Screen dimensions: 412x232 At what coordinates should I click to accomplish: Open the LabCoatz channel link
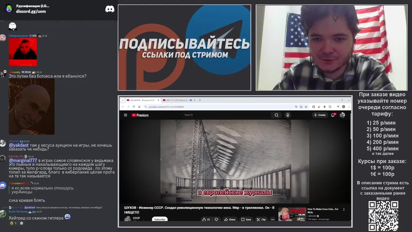tap(312, 216)
